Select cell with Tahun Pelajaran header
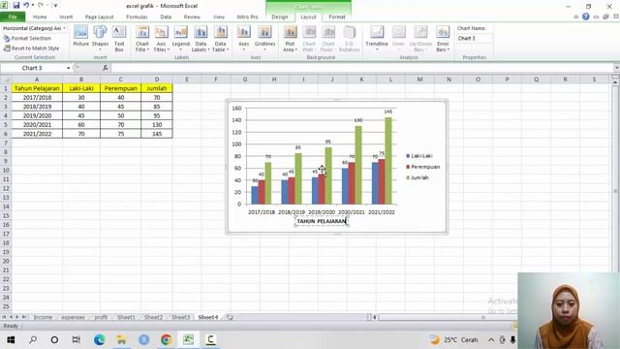The image size is (620, 349). pyautogui.click(x=37, y=88)
